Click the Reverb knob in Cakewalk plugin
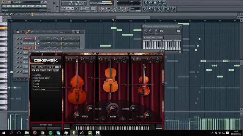This screenshot has width=243, height=136. click(147, 115)
